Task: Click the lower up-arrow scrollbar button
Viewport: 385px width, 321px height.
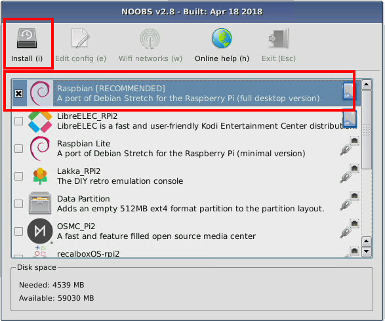Action: click(367, 241)
